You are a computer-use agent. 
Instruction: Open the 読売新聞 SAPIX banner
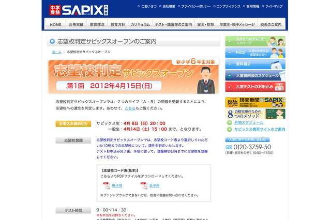pos(255,102)
